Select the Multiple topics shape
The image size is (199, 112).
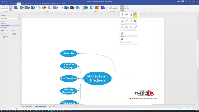click(5, 34)
